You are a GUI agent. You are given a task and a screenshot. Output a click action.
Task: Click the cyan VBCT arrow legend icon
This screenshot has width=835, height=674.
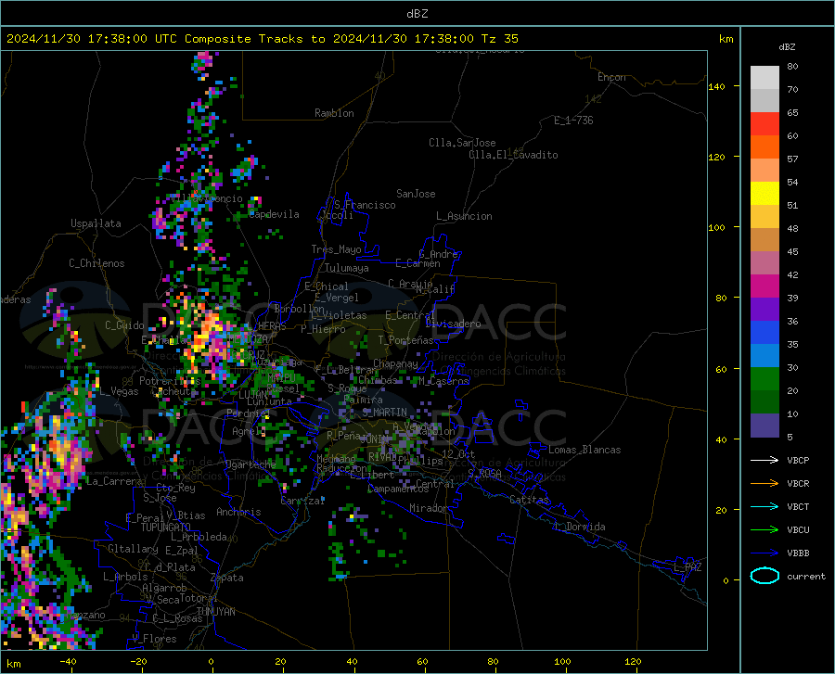[x=764, y=506]
